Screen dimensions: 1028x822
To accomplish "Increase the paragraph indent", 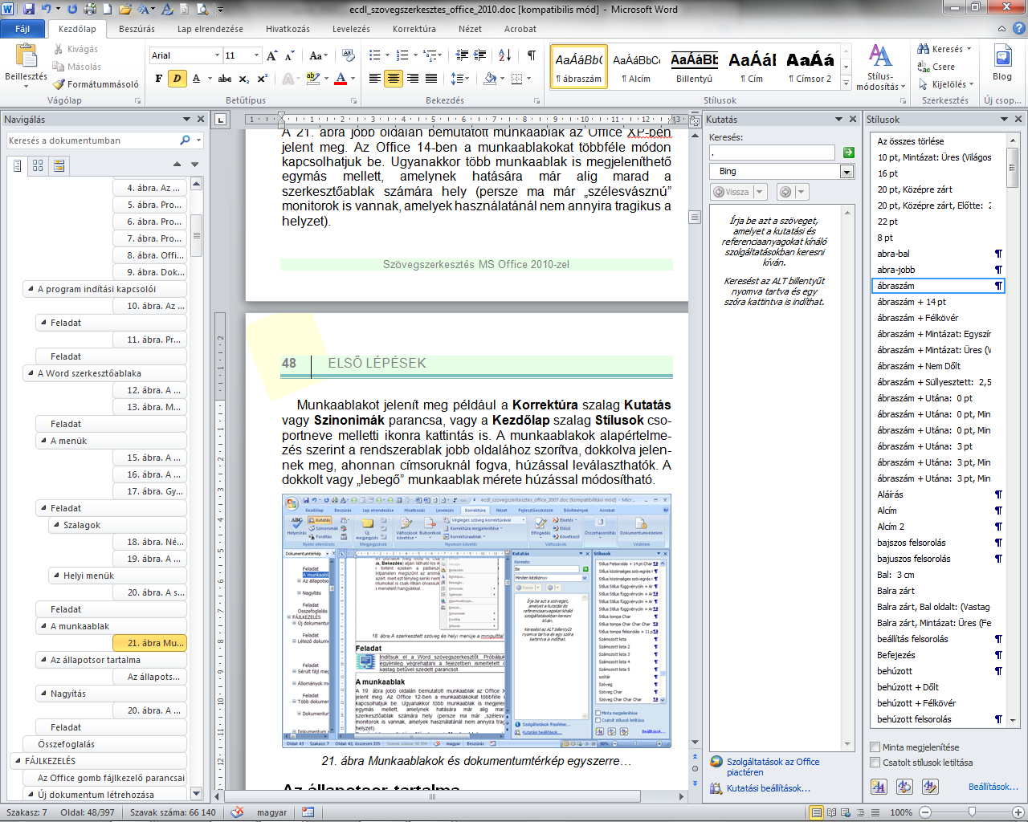I will tap(480, 55).
